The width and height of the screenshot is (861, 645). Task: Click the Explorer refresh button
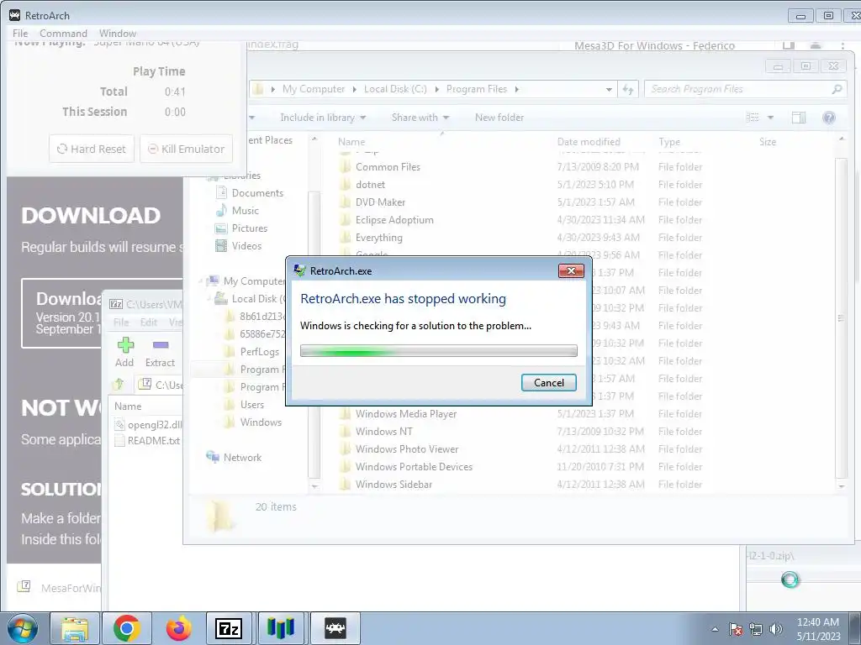coord(627,89)
